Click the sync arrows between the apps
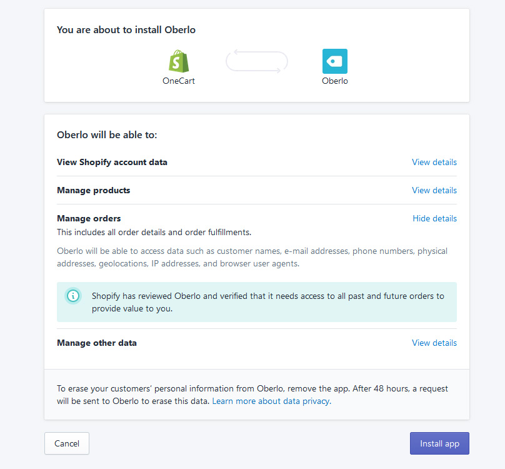Screen dimensions: 505x469 tap(257, 61)
